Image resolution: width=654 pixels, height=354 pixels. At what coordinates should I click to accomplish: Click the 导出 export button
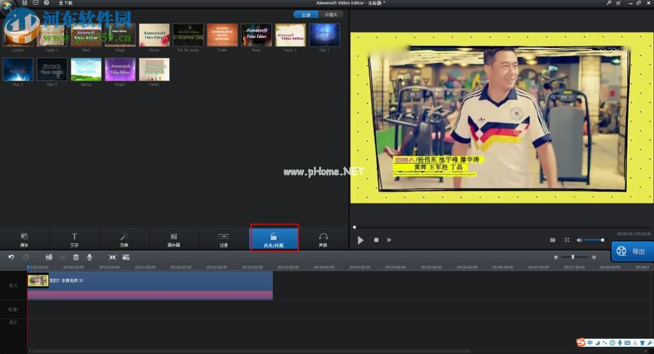tap(632, 251)
